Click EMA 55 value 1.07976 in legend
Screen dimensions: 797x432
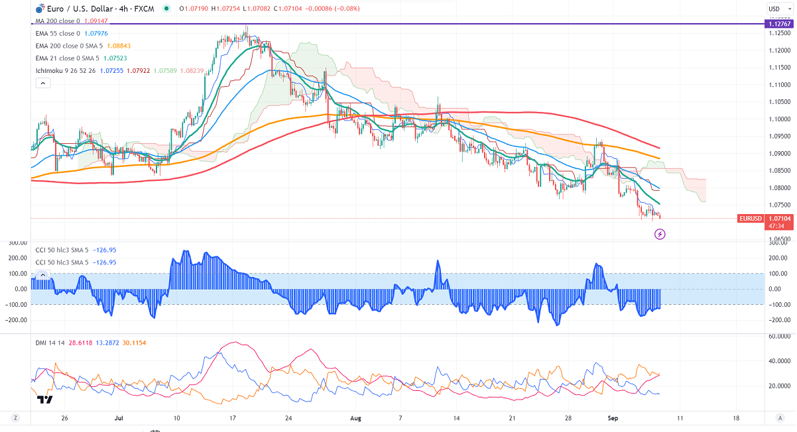coord(97,33)
